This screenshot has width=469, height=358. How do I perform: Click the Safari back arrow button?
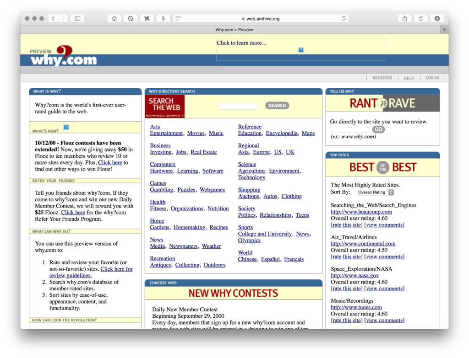53,18
